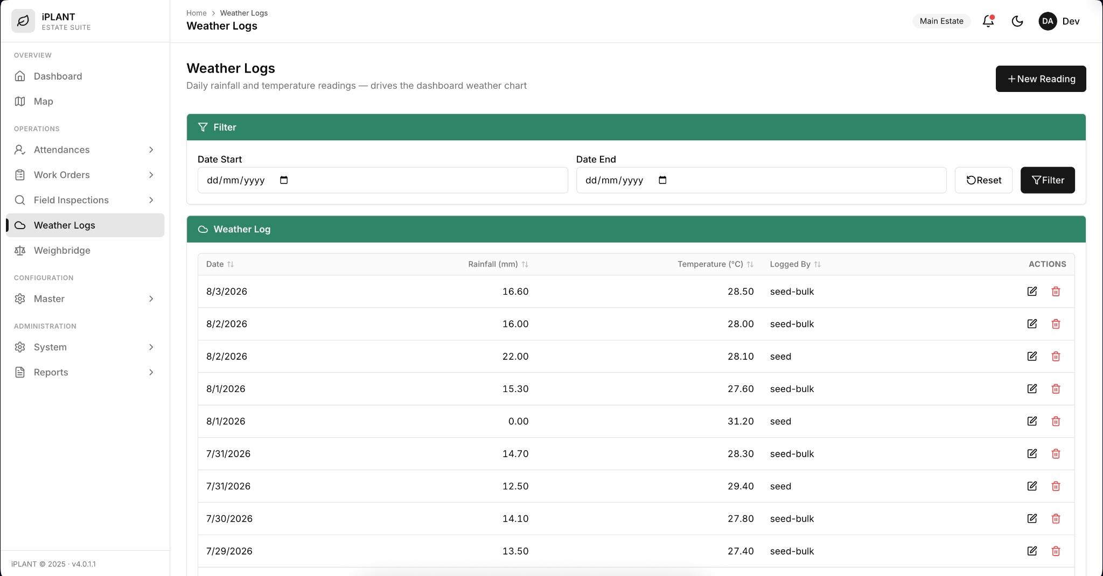Click the Main Estate badge

pos(941,21)
